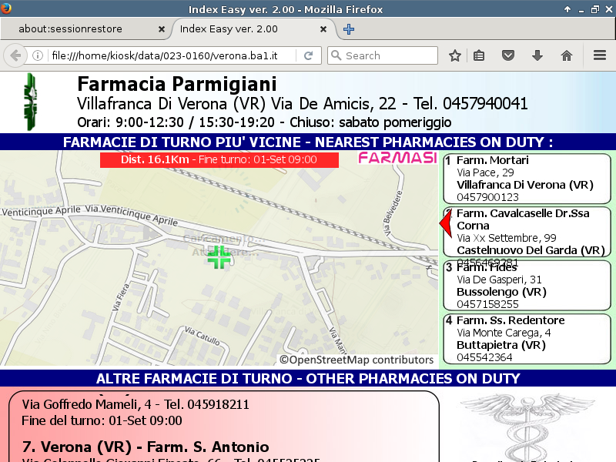The height and width of the screenshot is (462, 616).
Task: Save page to Pocket icon
Action: click(508, 55)
